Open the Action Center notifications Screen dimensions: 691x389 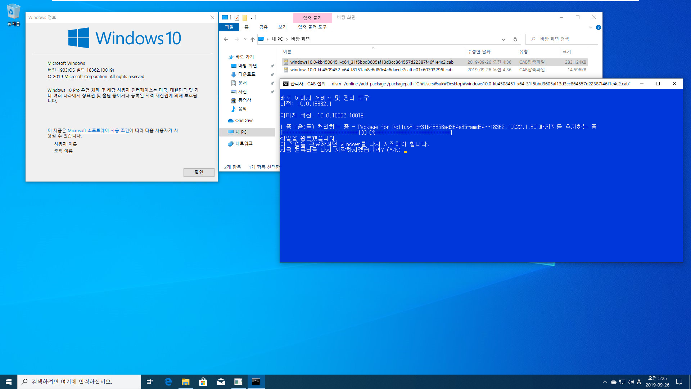(679, 382)
